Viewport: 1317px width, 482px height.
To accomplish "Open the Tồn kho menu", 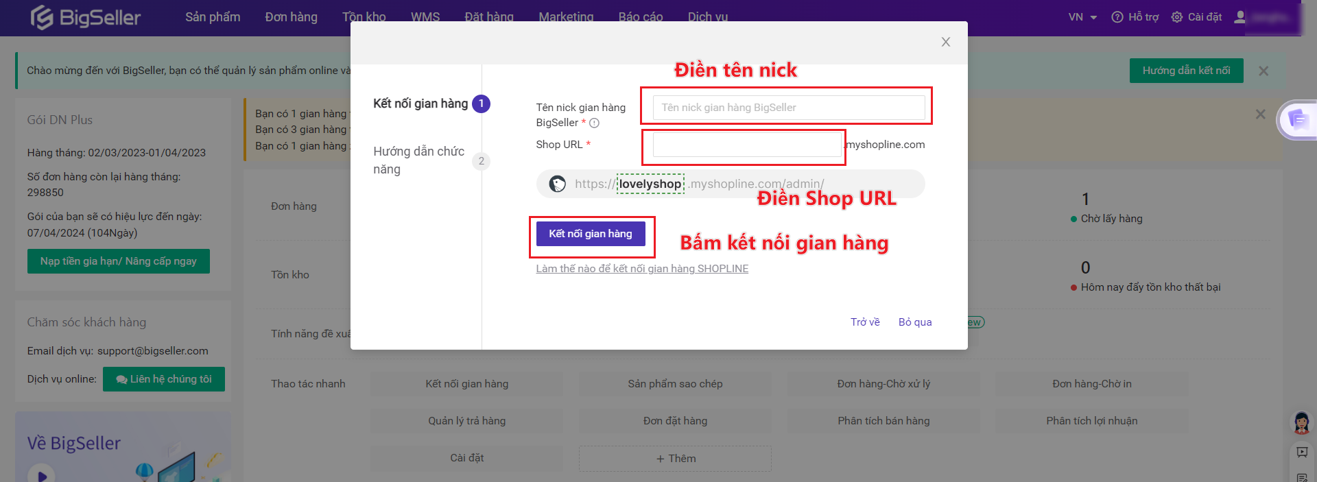I will (x=364, y=17).
